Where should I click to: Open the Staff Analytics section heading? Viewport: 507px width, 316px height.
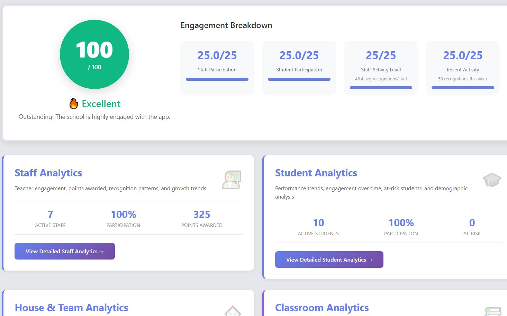tap(48, 173)
